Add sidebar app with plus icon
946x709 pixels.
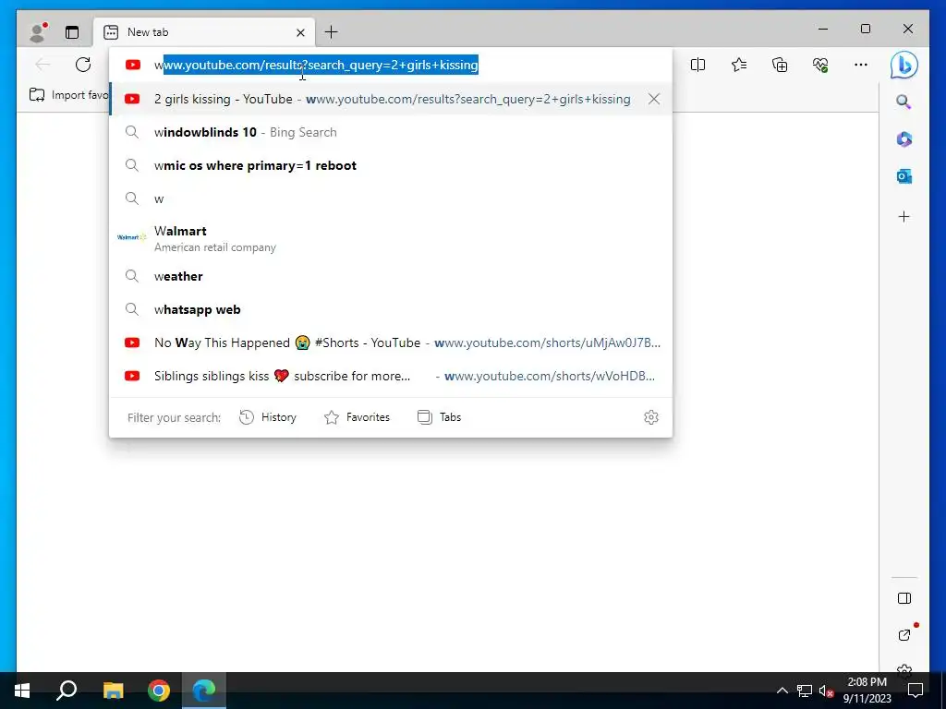tap(904, 216)
